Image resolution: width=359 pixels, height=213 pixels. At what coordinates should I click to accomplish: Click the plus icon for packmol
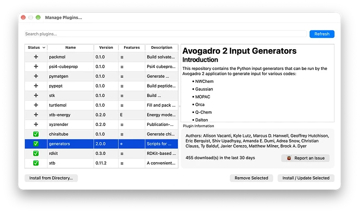(x=36, y=57)
